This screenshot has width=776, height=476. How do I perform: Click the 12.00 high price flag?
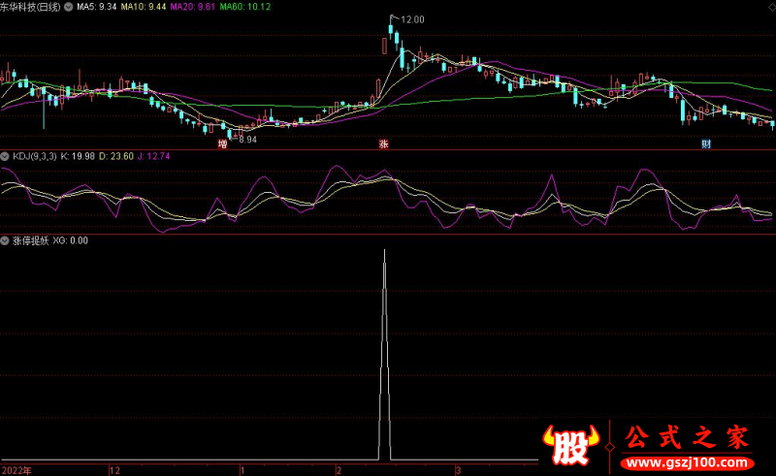pyautogui.click(x=411, y=19)
